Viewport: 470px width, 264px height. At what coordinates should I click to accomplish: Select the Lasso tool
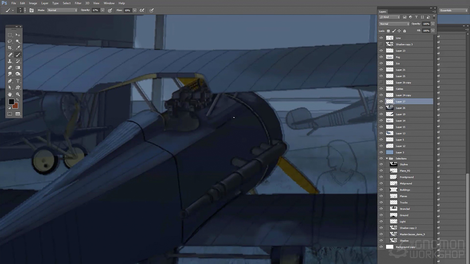[x=10, y=41]
